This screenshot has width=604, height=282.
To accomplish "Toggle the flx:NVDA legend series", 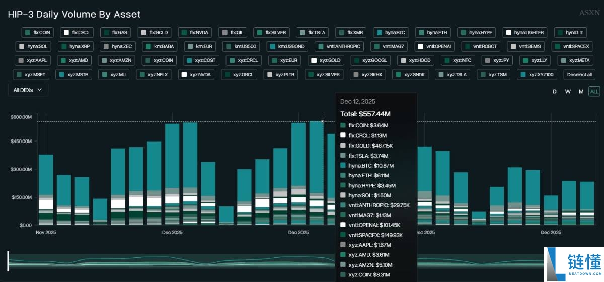I will click(x=195, y=33).
